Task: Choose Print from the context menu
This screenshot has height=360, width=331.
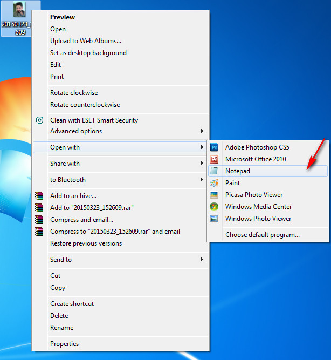Action: coord(120,77)
